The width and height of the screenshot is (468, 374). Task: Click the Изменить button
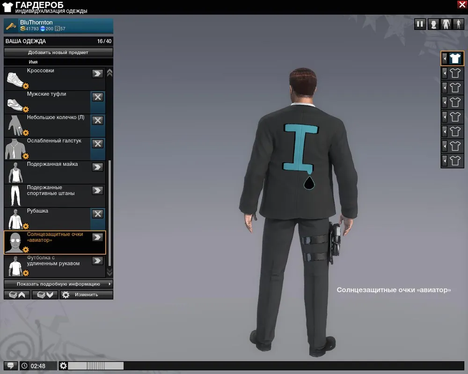[x=87, y=295]
